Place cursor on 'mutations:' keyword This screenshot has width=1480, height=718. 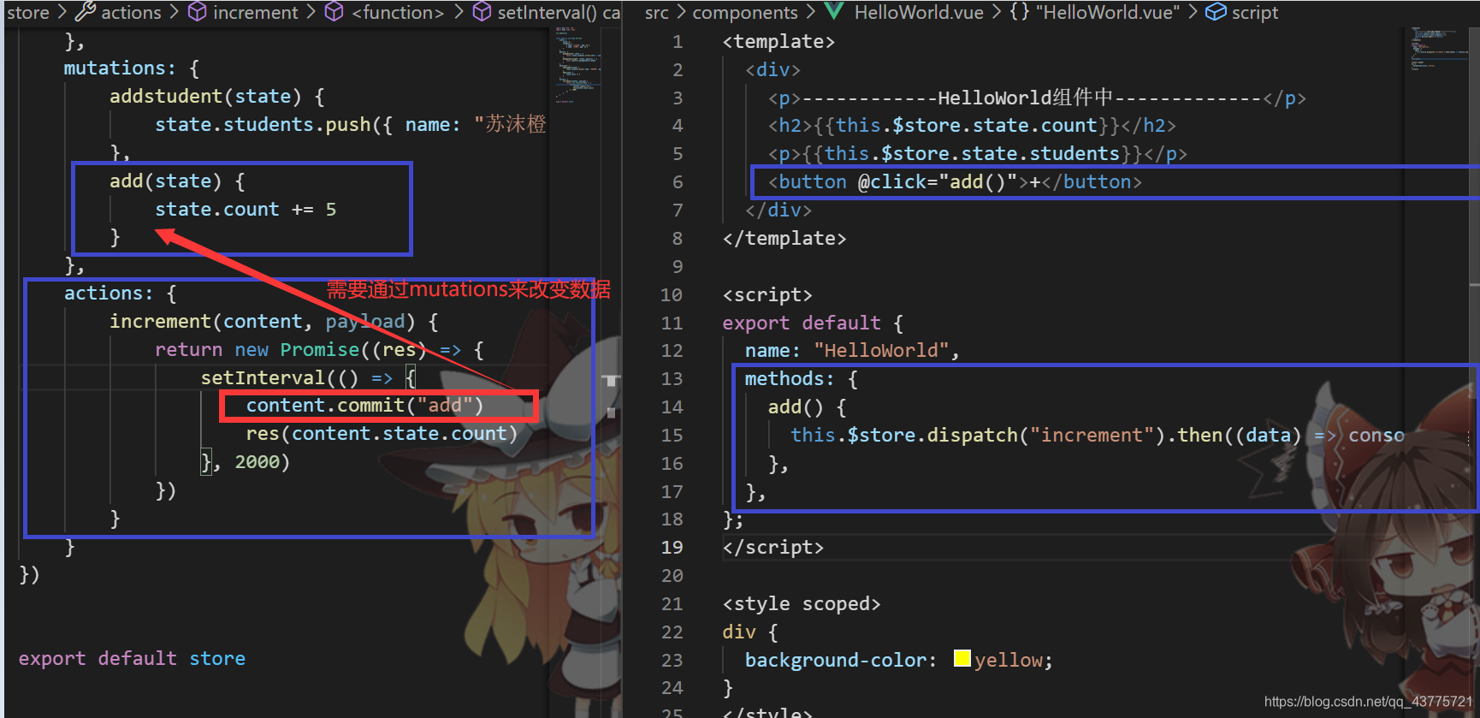coord(120,68)
